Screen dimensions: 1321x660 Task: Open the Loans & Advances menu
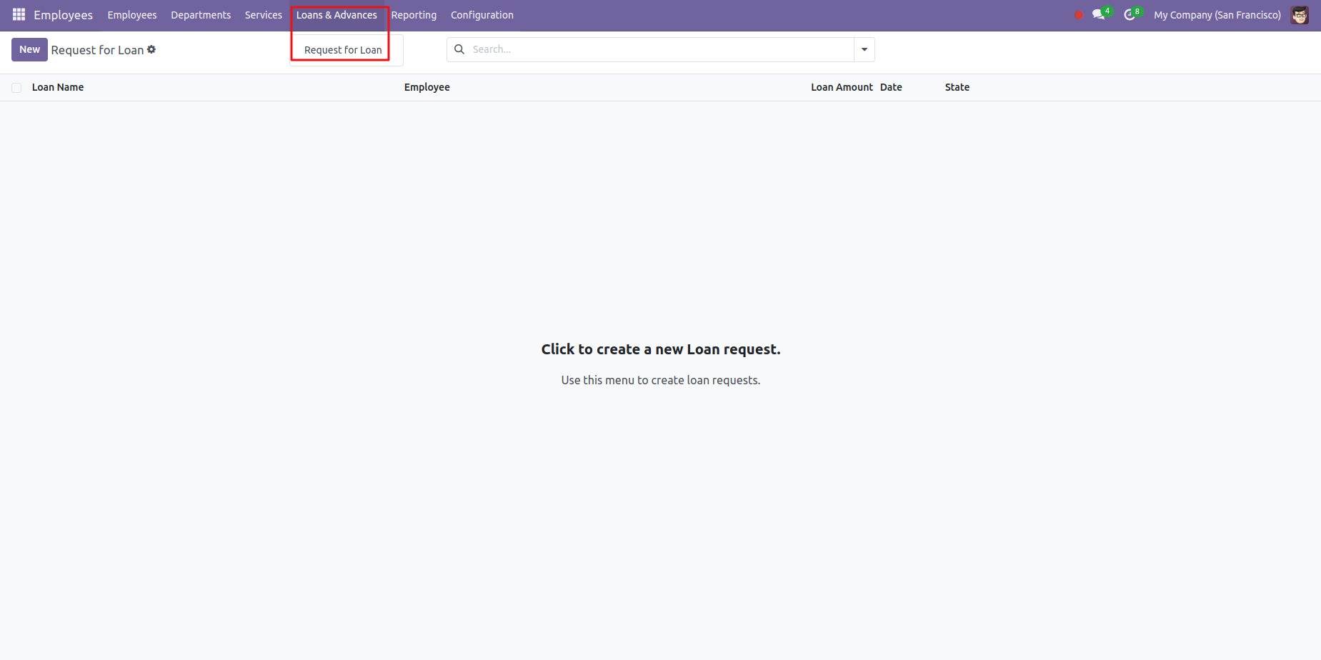[337, 15]
